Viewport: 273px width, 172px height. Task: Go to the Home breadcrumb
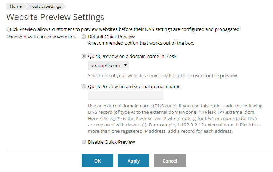pyautogui.click(x=16, y=6)
